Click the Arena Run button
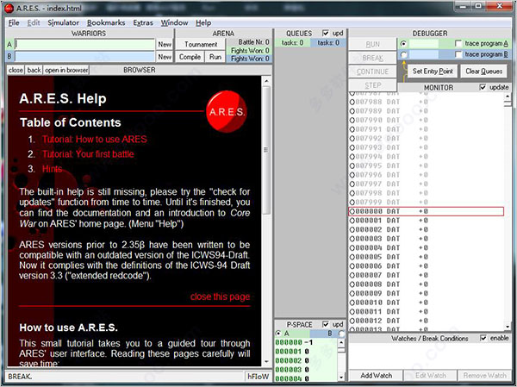 (x=215, y=57)
